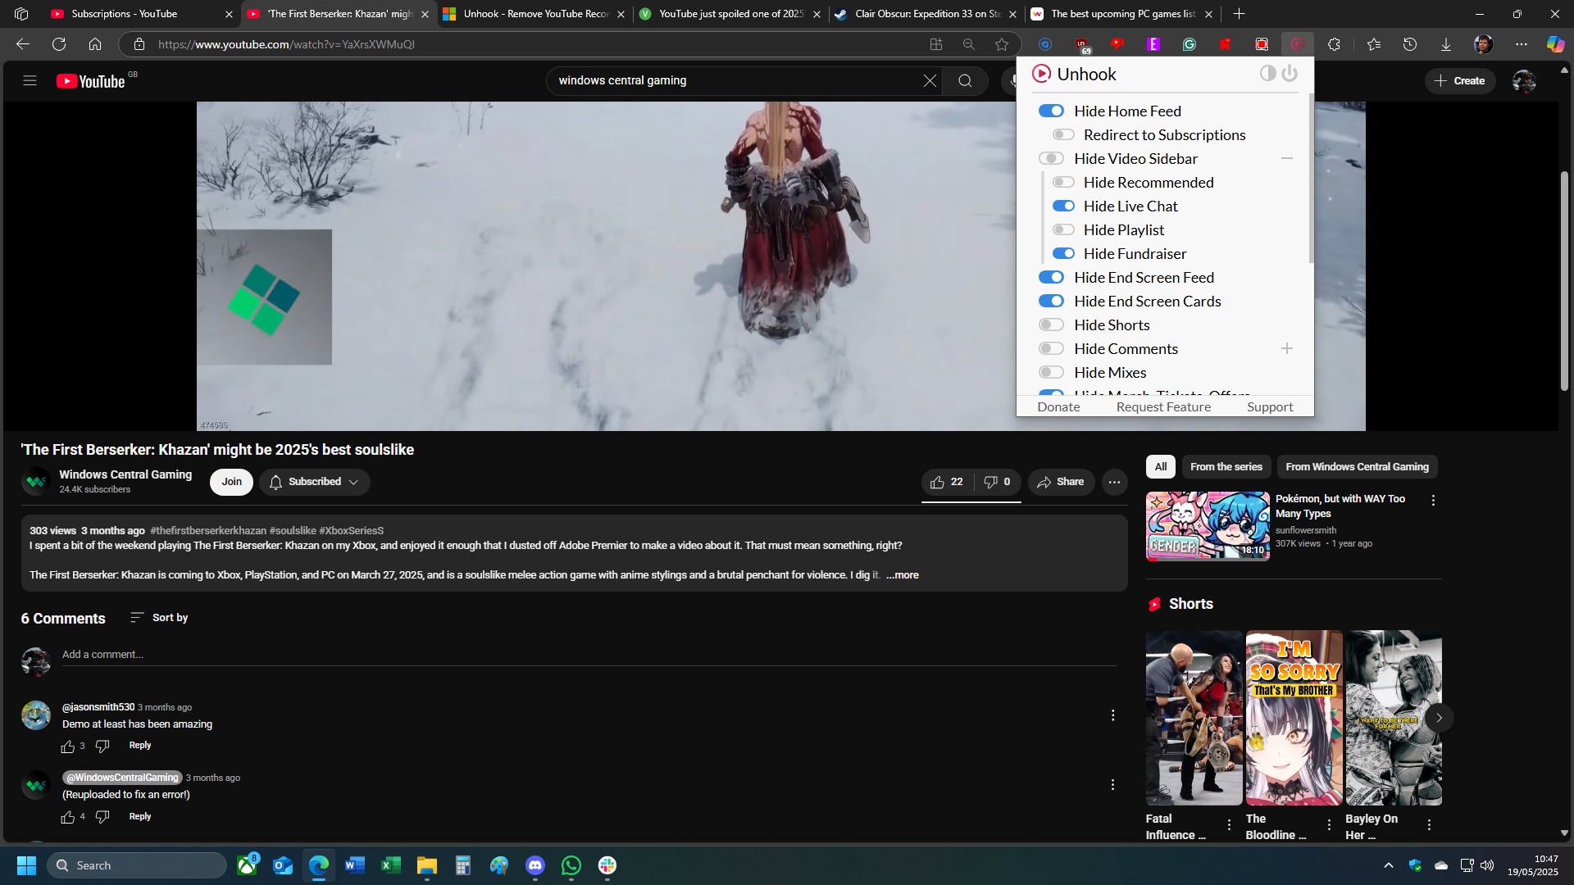Viewport: 1574px width, 885px height.
Task: Turn off Hide Fundraiser switch
Action: (x=1063, y=253)
